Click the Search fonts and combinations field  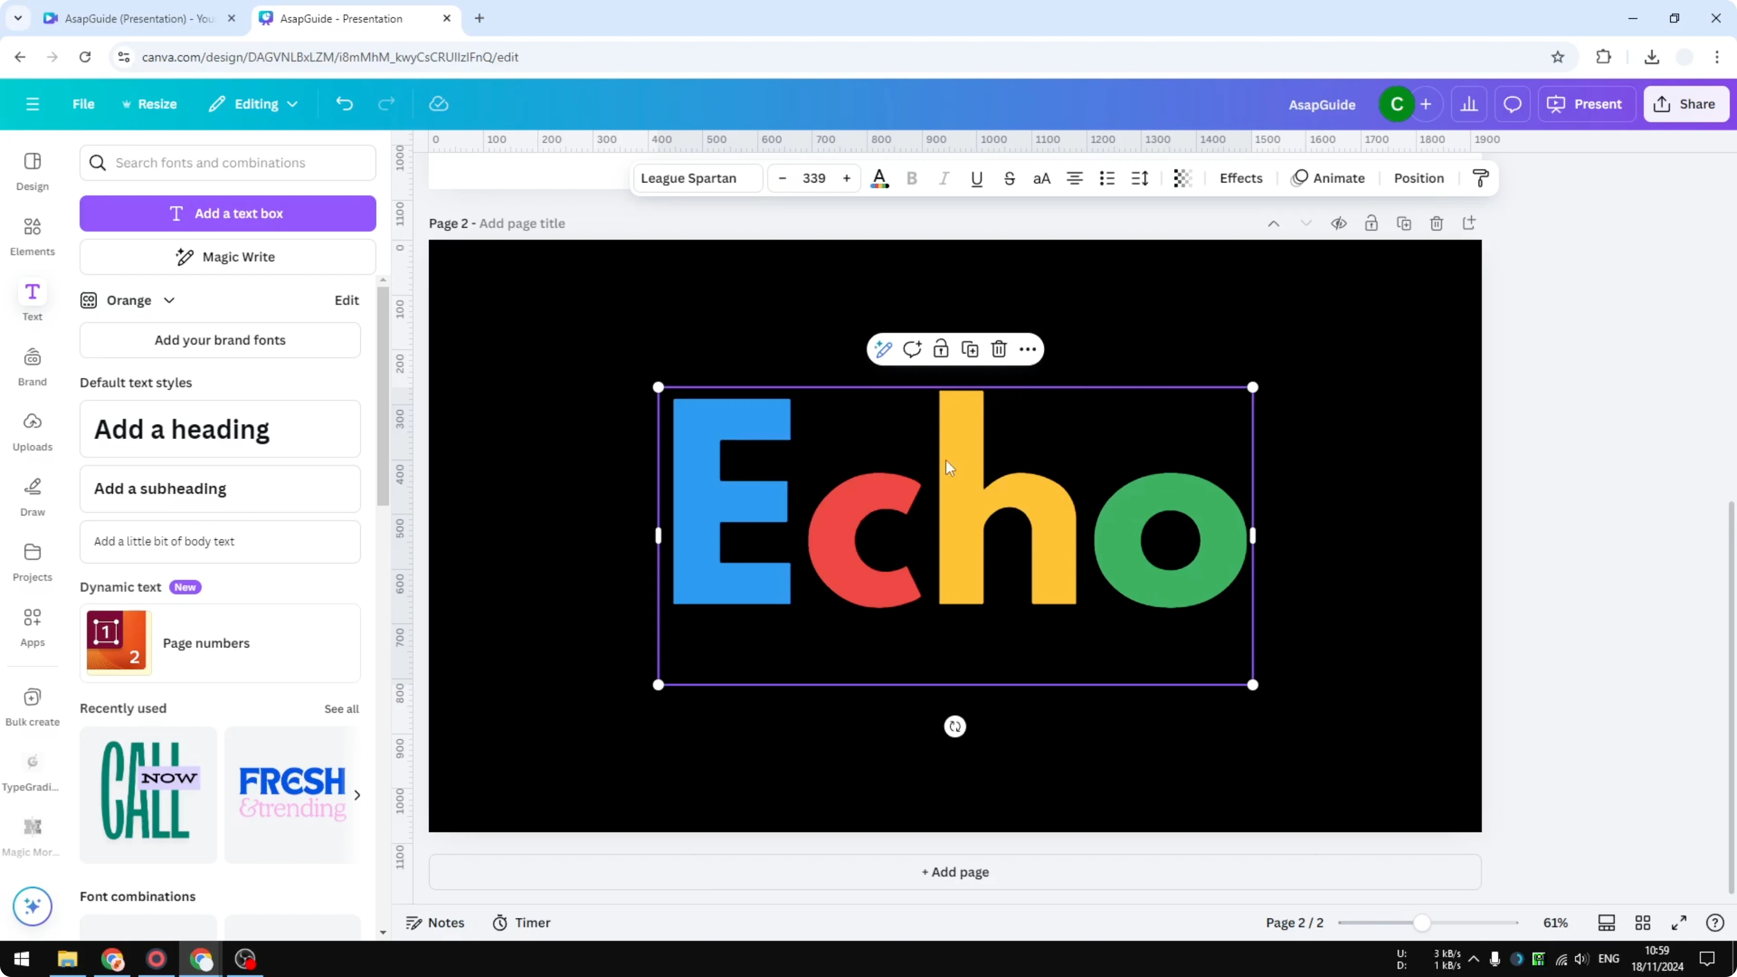(x=227, y=162)
